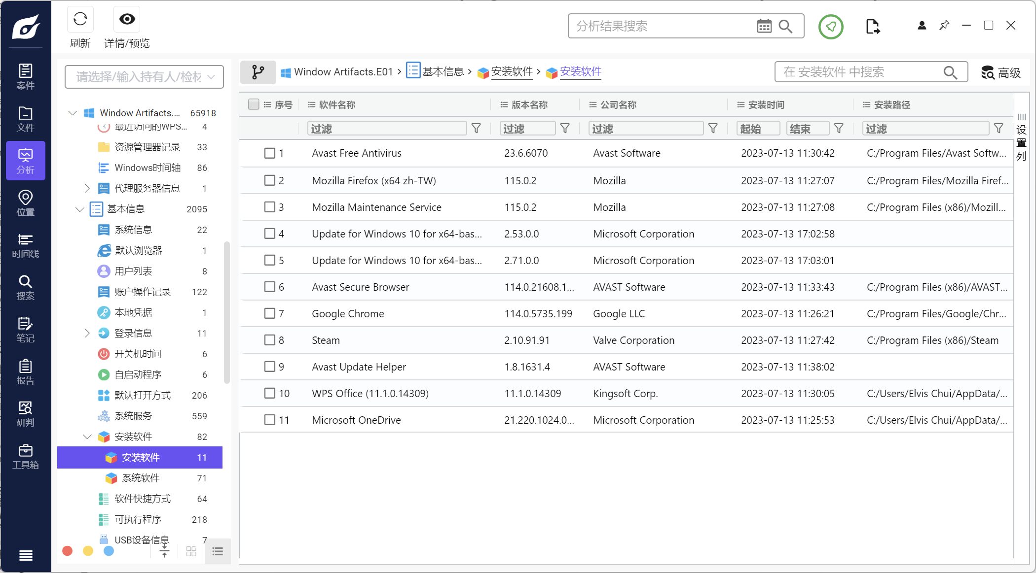Select 系统信息 in the tree
Screen dimensions: 1036x573
click(140, 230)
